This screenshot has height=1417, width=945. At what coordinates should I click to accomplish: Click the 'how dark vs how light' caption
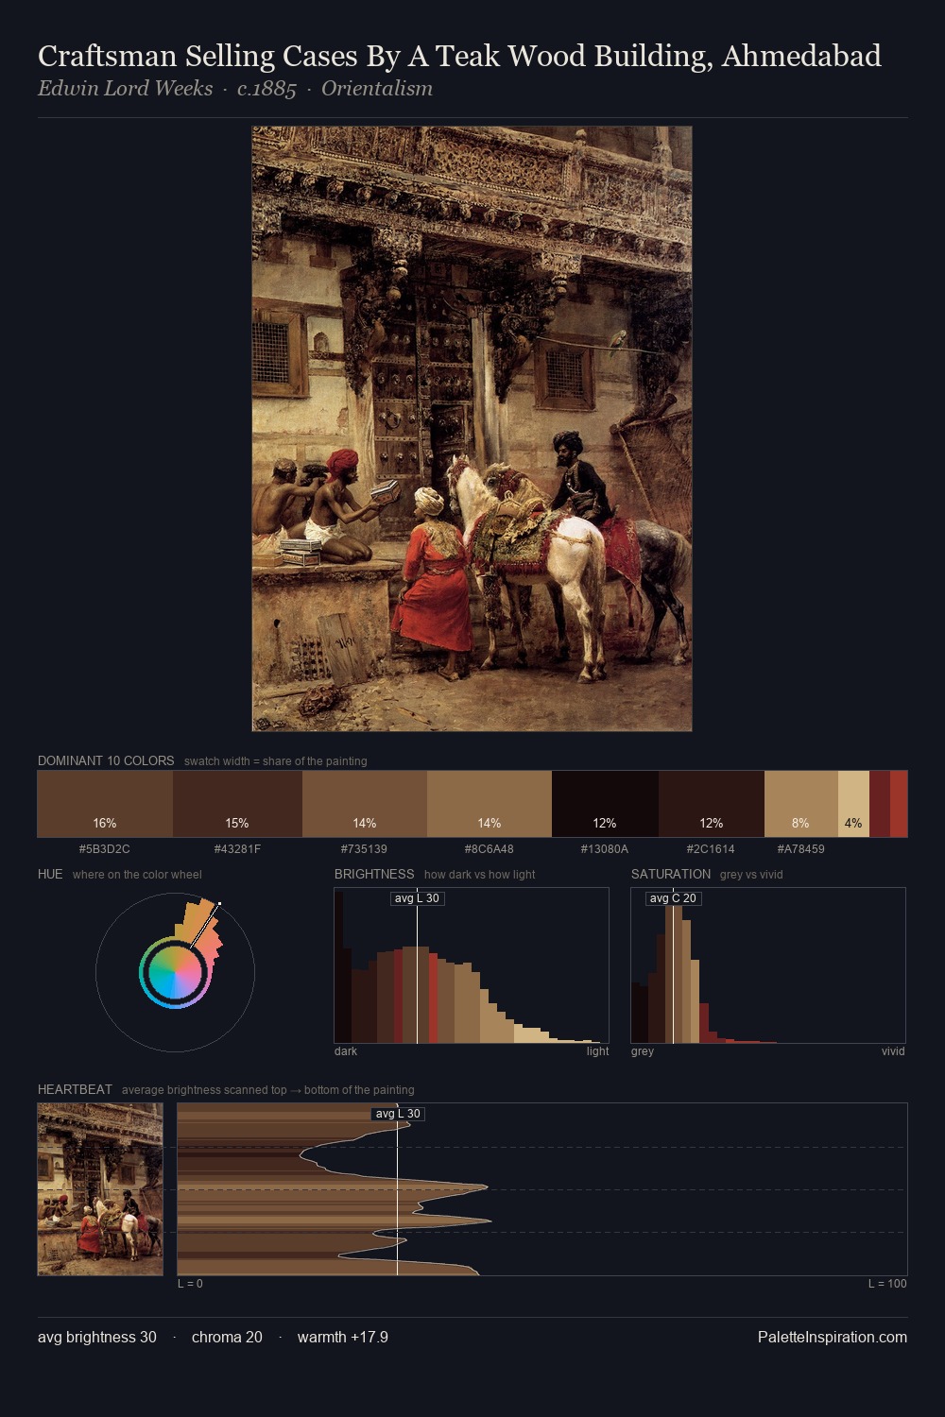click(479, 875)
